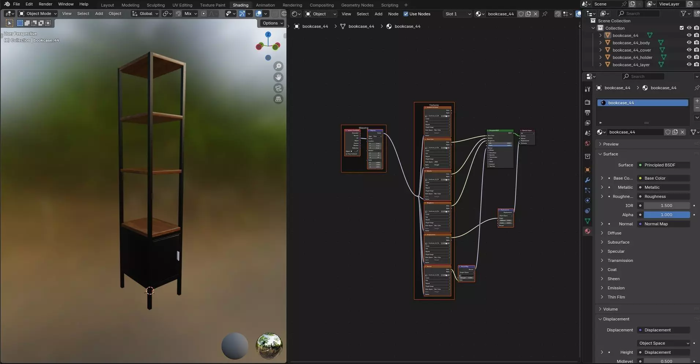Adjust the IOR field value 1.500
This screenshot has width=700, height=364.
(667, 206)
